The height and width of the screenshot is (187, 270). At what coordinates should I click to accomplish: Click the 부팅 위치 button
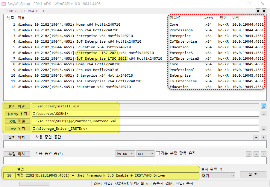tap(17, 154)
